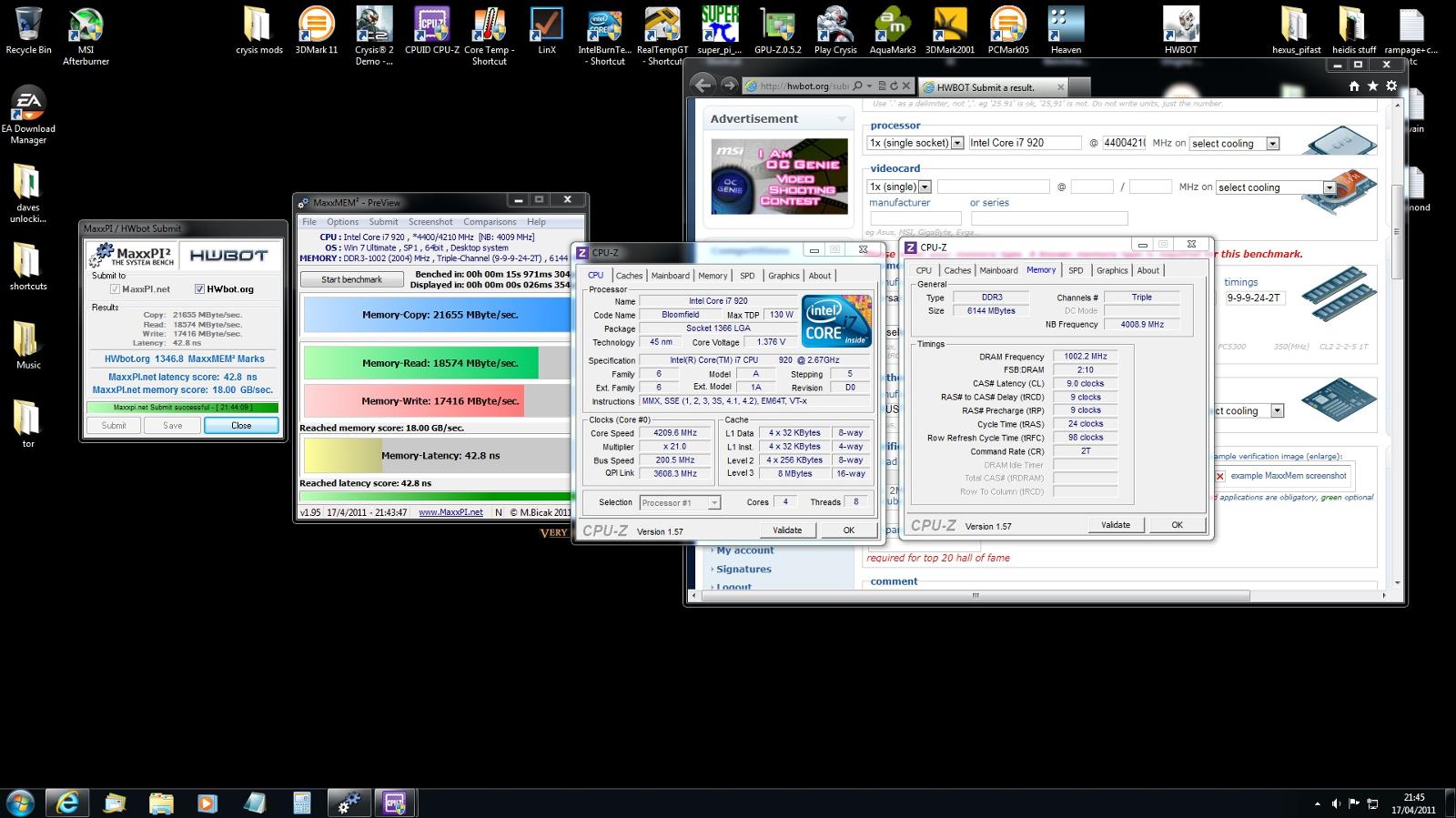Open the IntelBurnTest desktop shortcut
Viewport: 1456px width, 818px height.
click(604, 35)
